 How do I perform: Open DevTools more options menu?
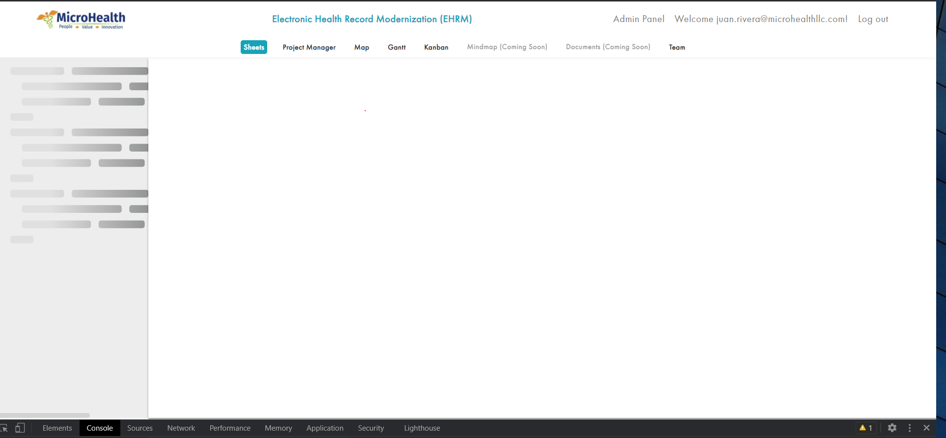(909, 428)
